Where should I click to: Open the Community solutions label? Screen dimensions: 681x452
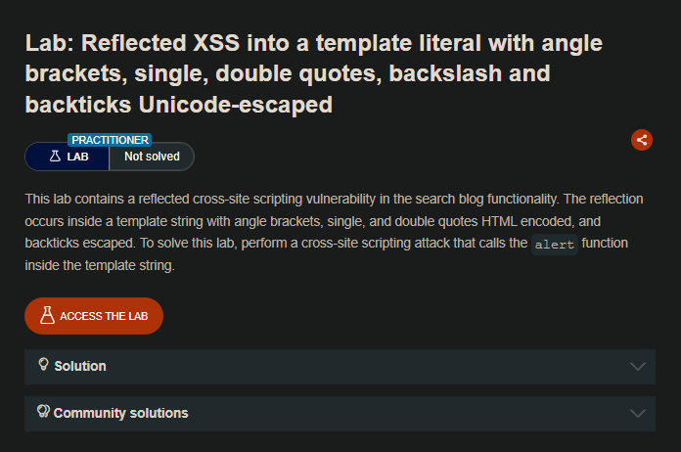[x=120, y=413]
